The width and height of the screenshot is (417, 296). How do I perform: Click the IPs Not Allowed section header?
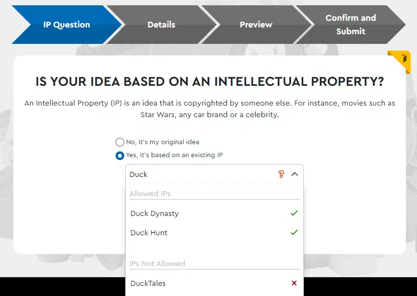(157, 264)
